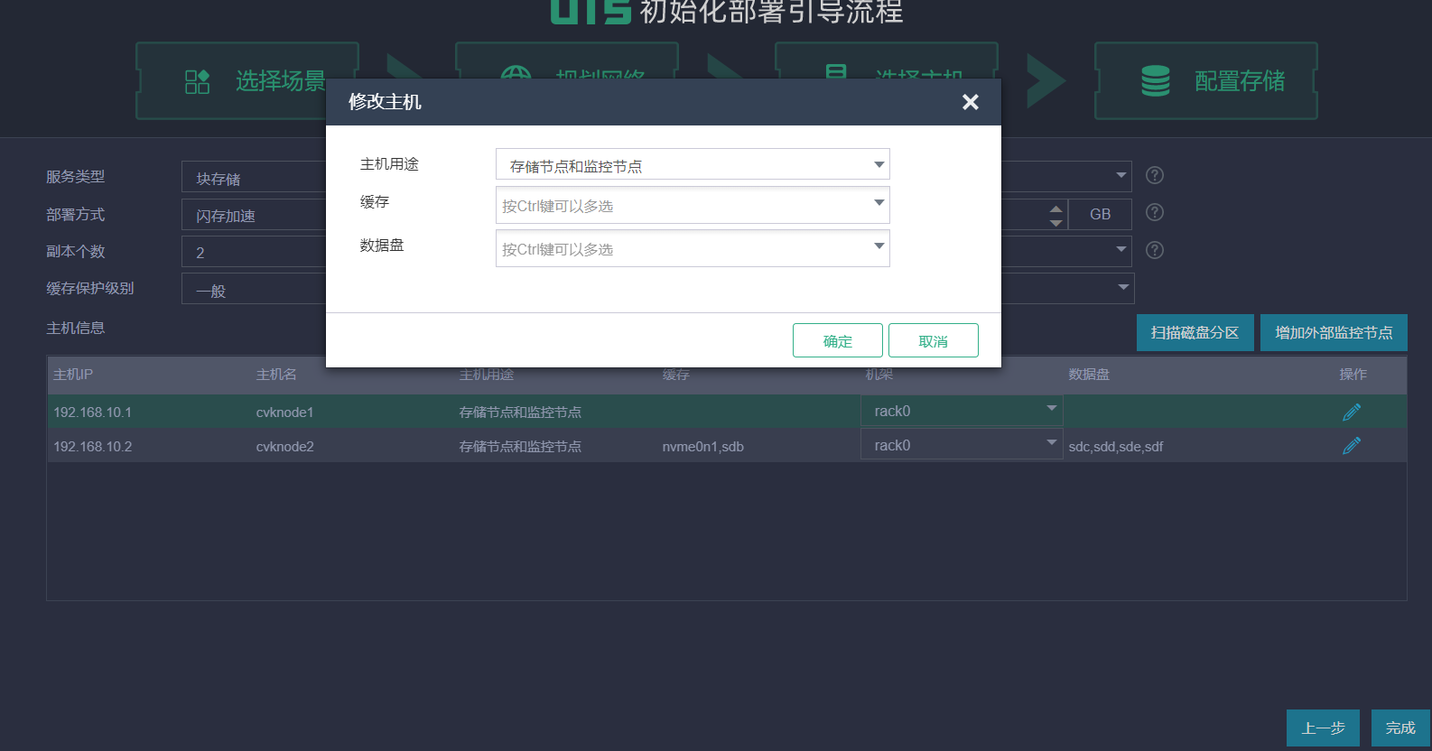The height and width of the screenshot is (751, 1432).
Task: Click the 主机IP column header
Action: click(73, 375)
